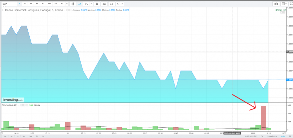Screen dimensions: 293x138
Task: Toggle the Logarítmica scale option
Action: [271, 136]
